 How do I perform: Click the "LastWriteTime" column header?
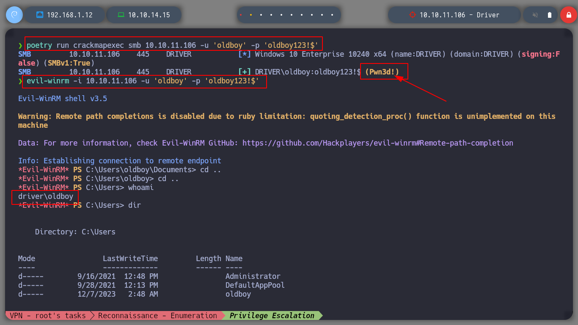(130, 259)
